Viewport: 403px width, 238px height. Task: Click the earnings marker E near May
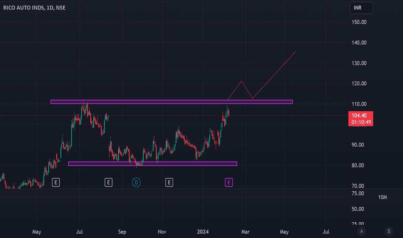click(x=56, y=183)
